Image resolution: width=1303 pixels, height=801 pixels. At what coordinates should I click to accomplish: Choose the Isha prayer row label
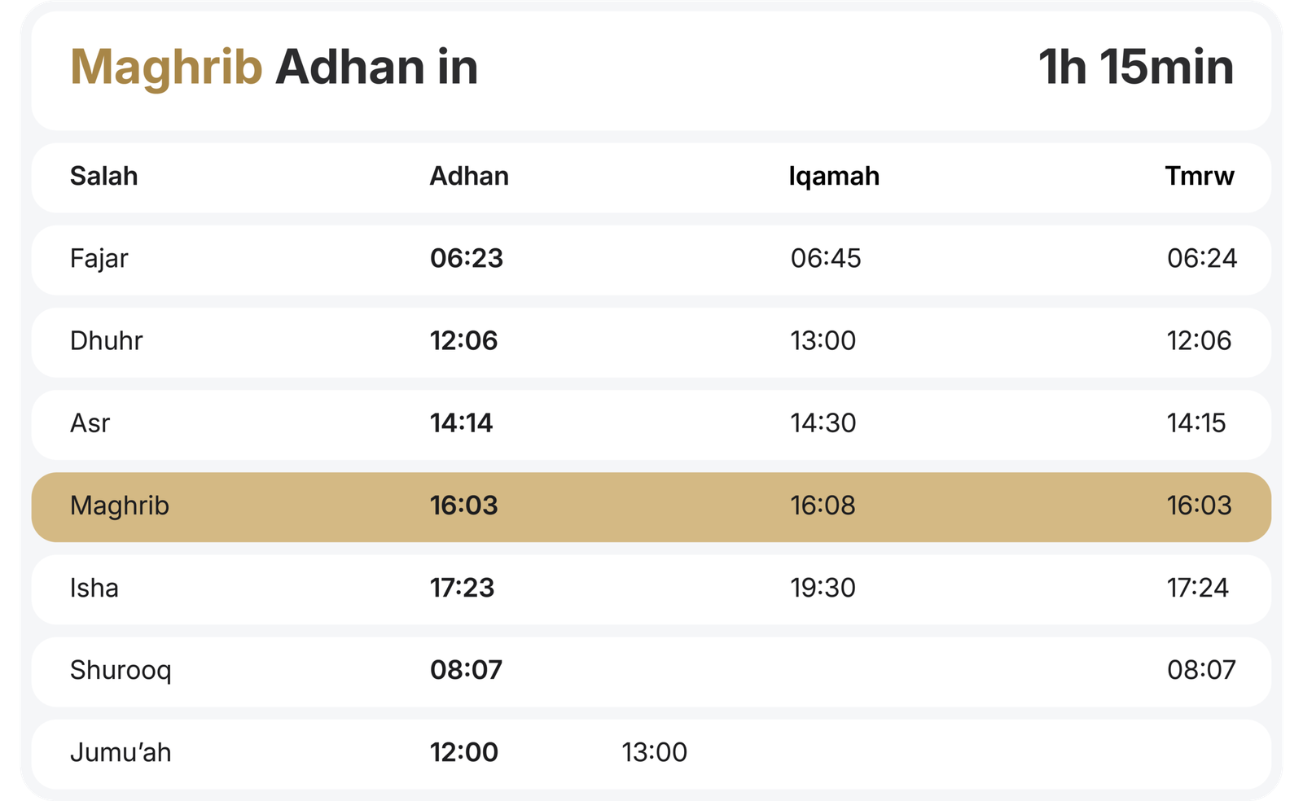[94, 588]
